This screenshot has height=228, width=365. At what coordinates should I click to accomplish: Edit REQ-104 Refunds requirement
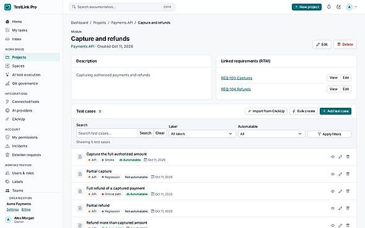click(x=346, y=89)
